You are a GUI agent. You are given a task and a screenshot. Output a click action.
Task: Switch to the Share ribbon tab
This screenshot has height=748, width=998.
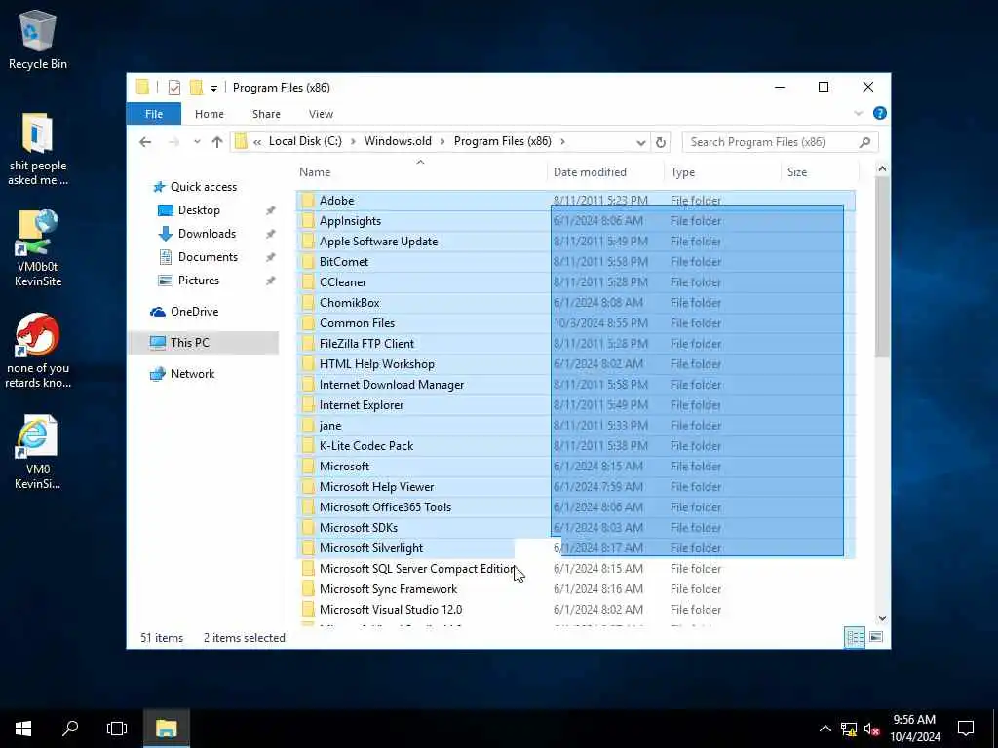pyautogui.click(x=266, y=114)
